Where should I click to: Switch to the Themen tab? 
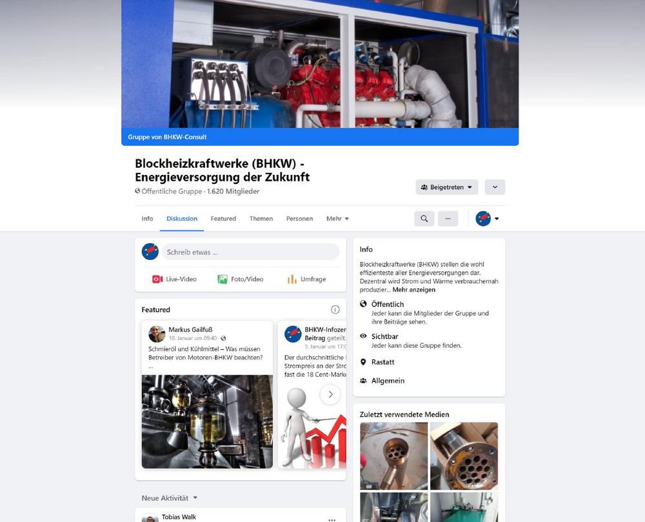click(261, 219)
